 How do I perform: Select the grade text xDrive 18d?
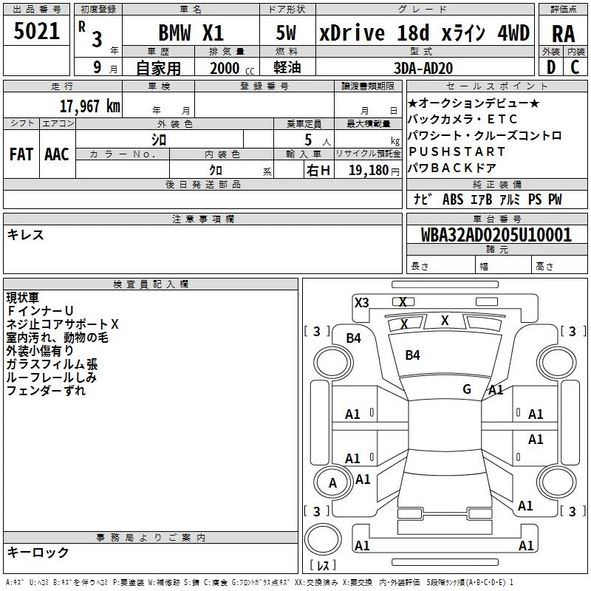coord(375,33)
